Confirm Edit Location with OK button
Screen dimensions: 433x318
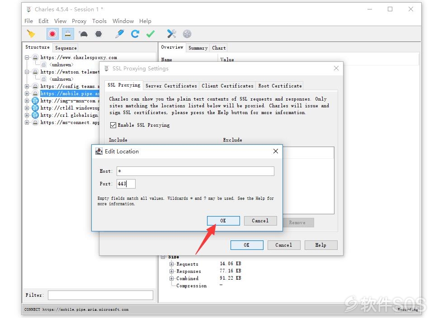(223, 221)
